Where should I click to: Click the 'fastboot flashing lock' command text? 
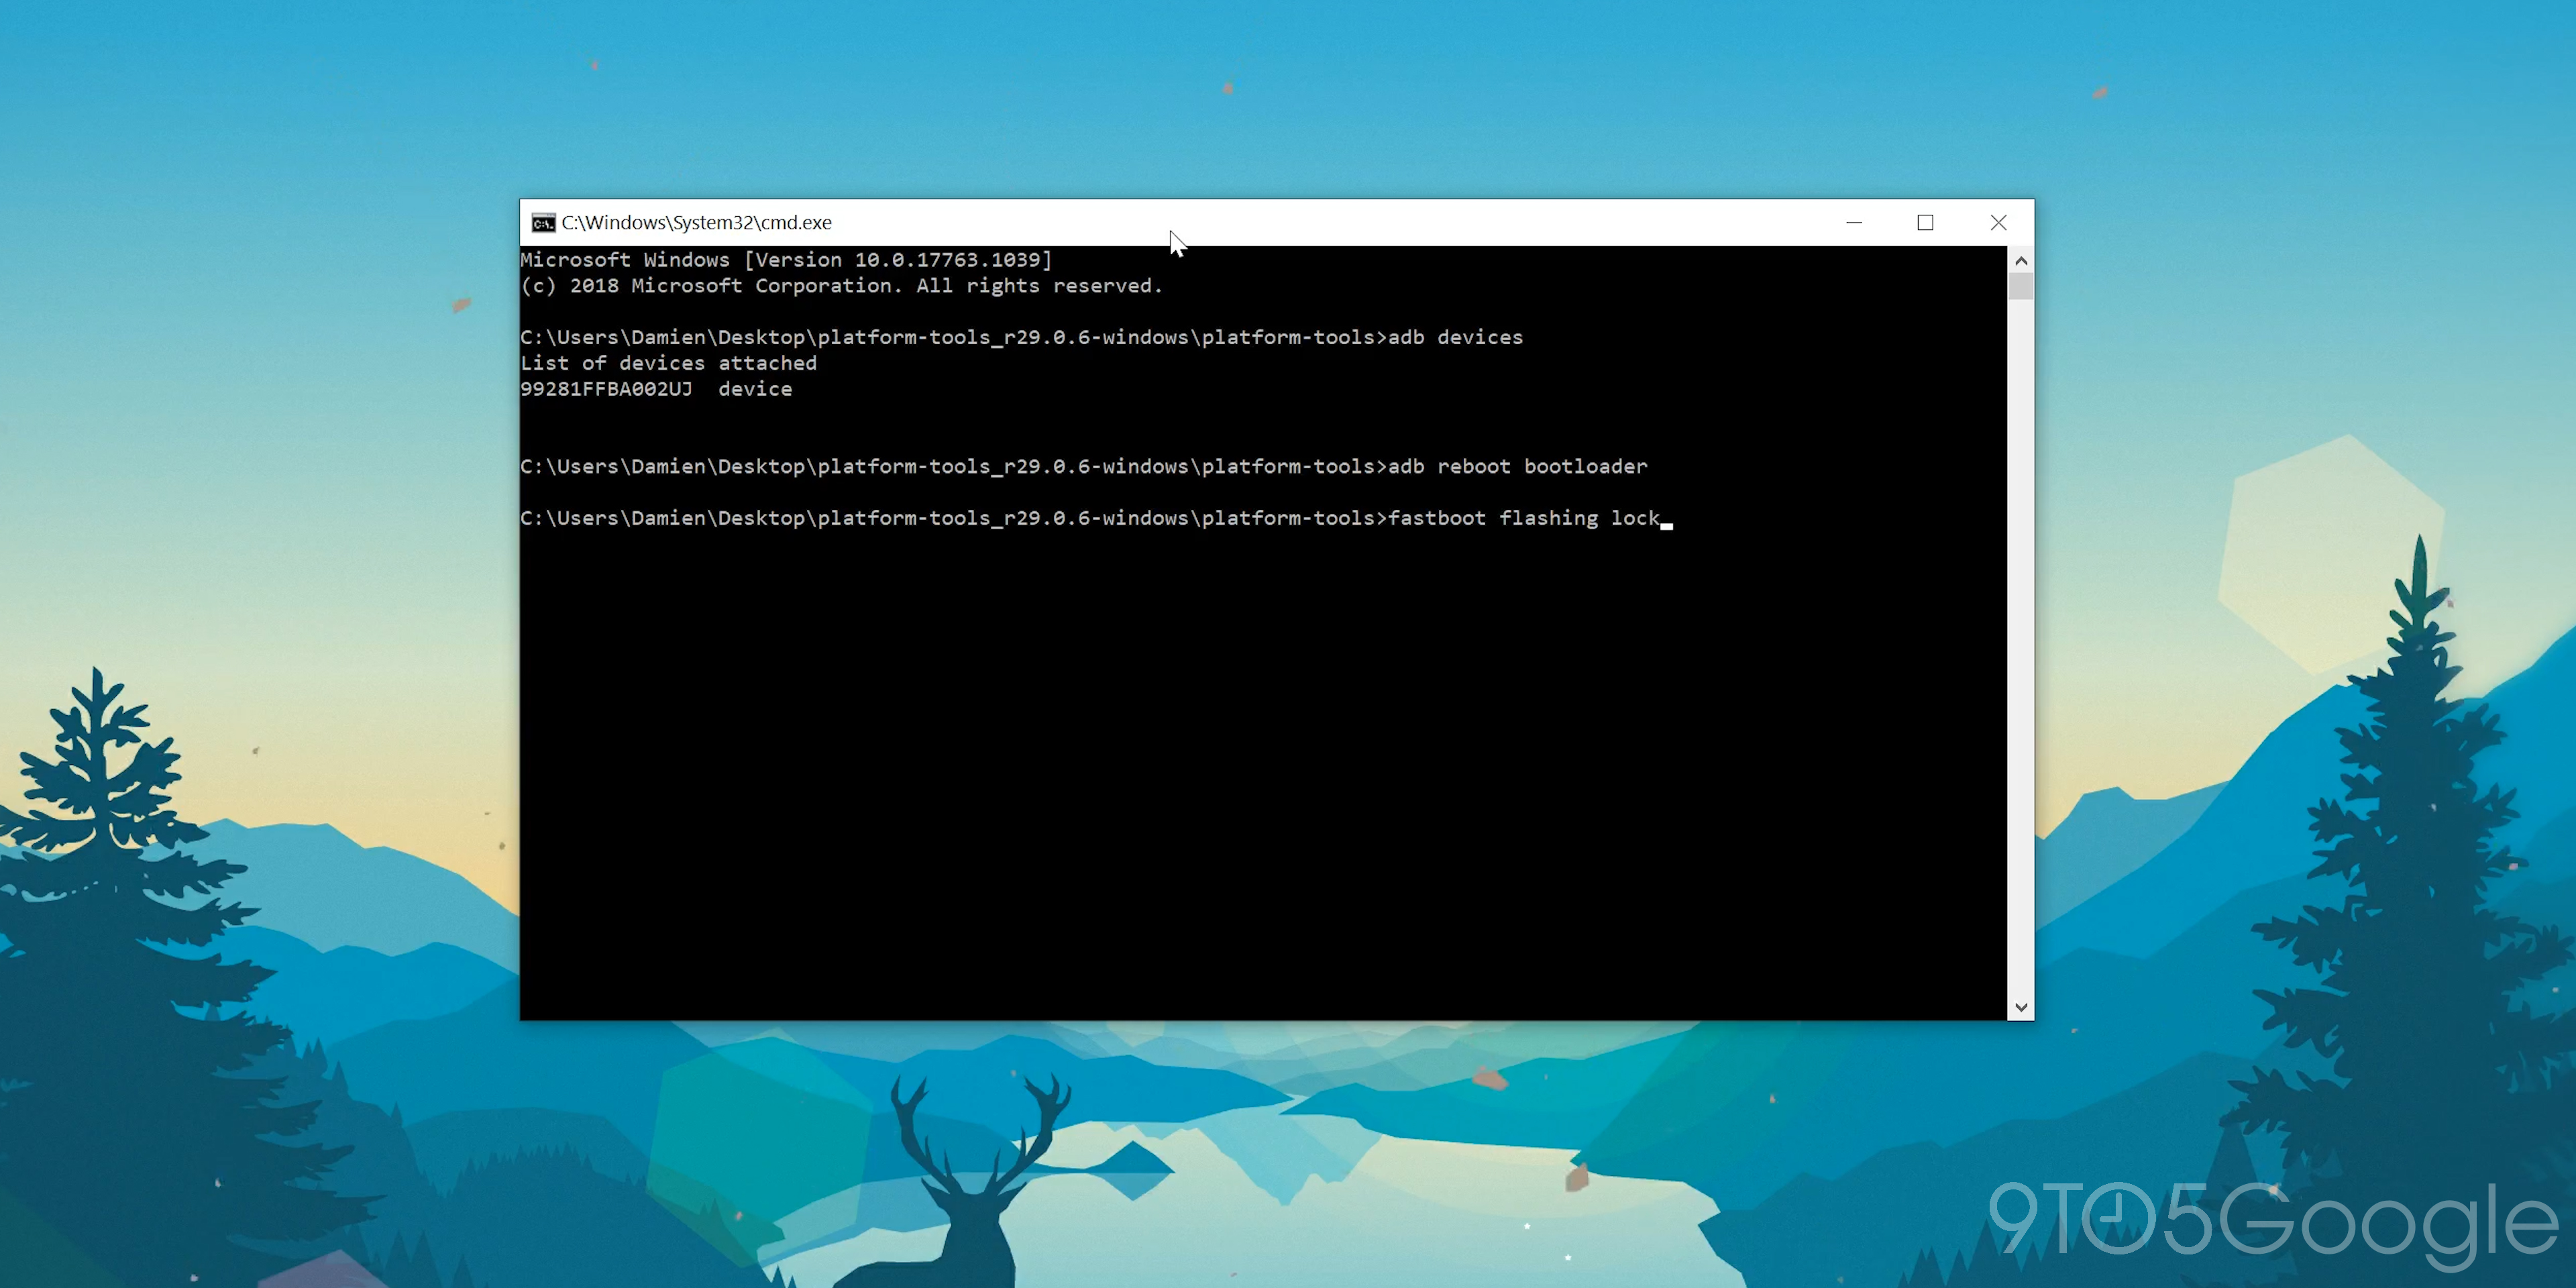1523,519
